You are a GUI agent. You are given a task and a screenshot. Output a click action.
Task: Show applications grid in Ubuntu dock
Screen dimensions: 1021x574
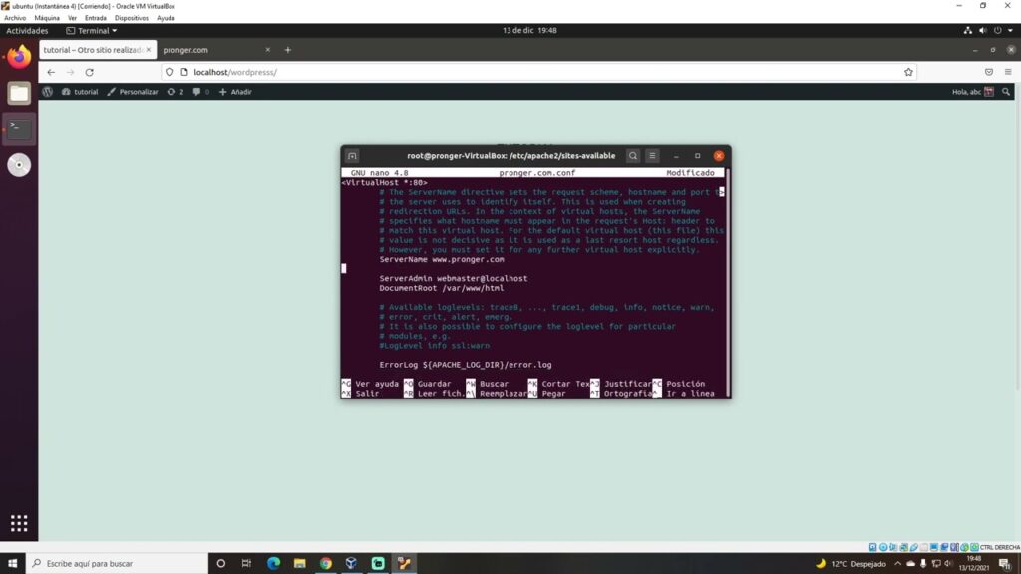19,523
